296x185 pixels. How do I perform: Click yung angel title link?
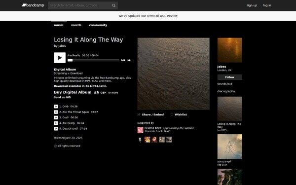click(x=224, y=162)
